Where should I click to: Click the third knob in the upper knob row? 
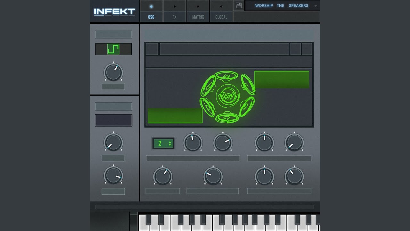pos(264,142)
